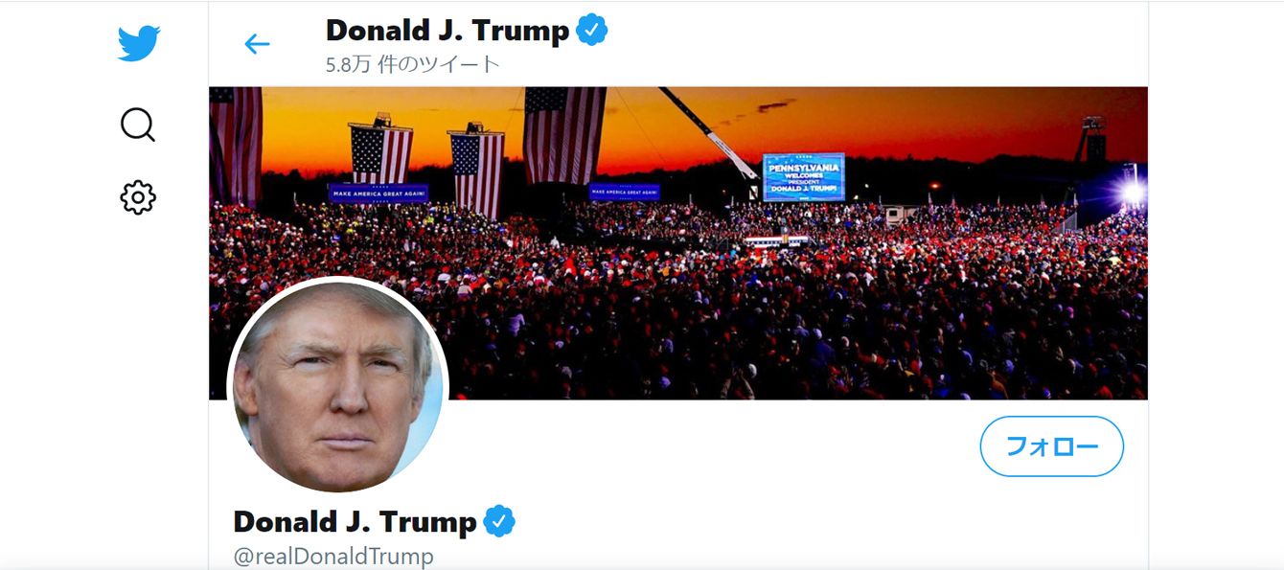Open the circular profile avatar photo
The width and height of the screenshot is (1284, 570).
coord(337,385)
